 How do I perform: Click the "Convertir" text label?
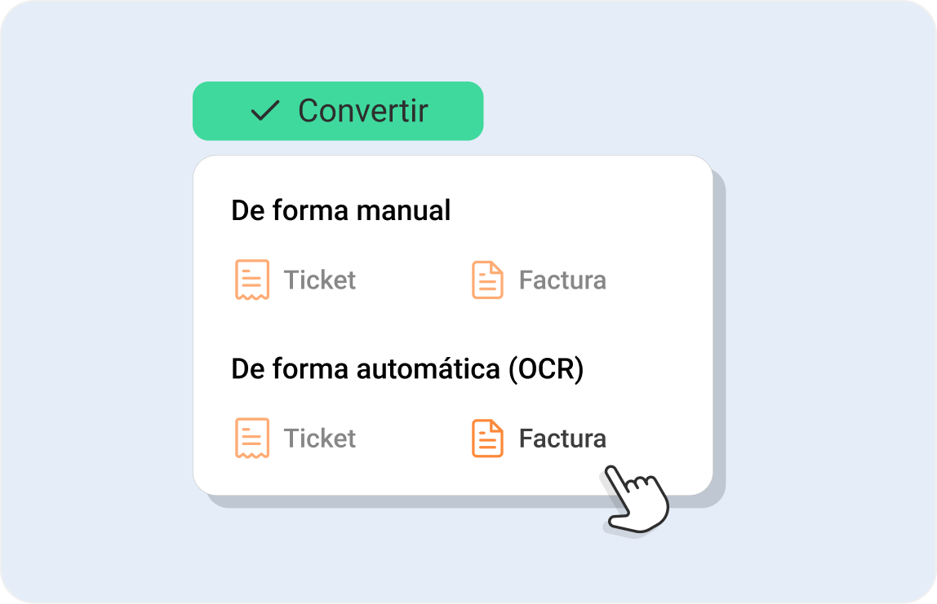click(363, 111)
